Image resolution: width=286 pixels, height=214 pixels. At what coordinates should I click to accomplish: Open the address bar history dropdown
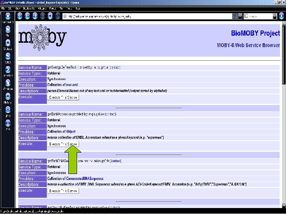coord(240,17)
